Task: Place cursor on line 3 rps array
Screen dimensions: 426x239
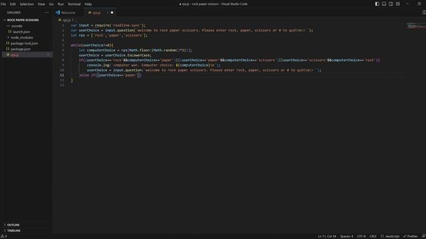Action: pos(109,35)
